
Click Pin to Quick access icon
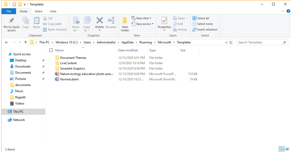coord(12,20)
